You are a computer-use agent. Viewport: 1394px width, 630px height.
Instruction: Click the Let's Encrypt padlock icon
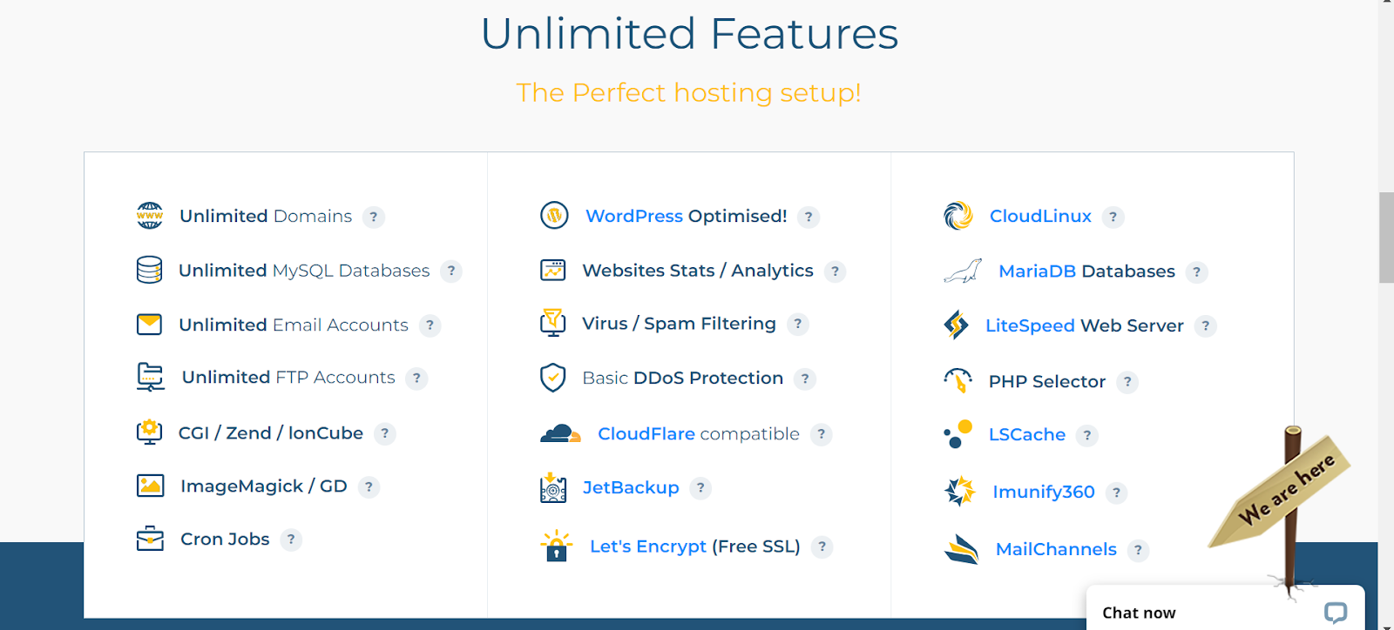[x=556, y=546]
